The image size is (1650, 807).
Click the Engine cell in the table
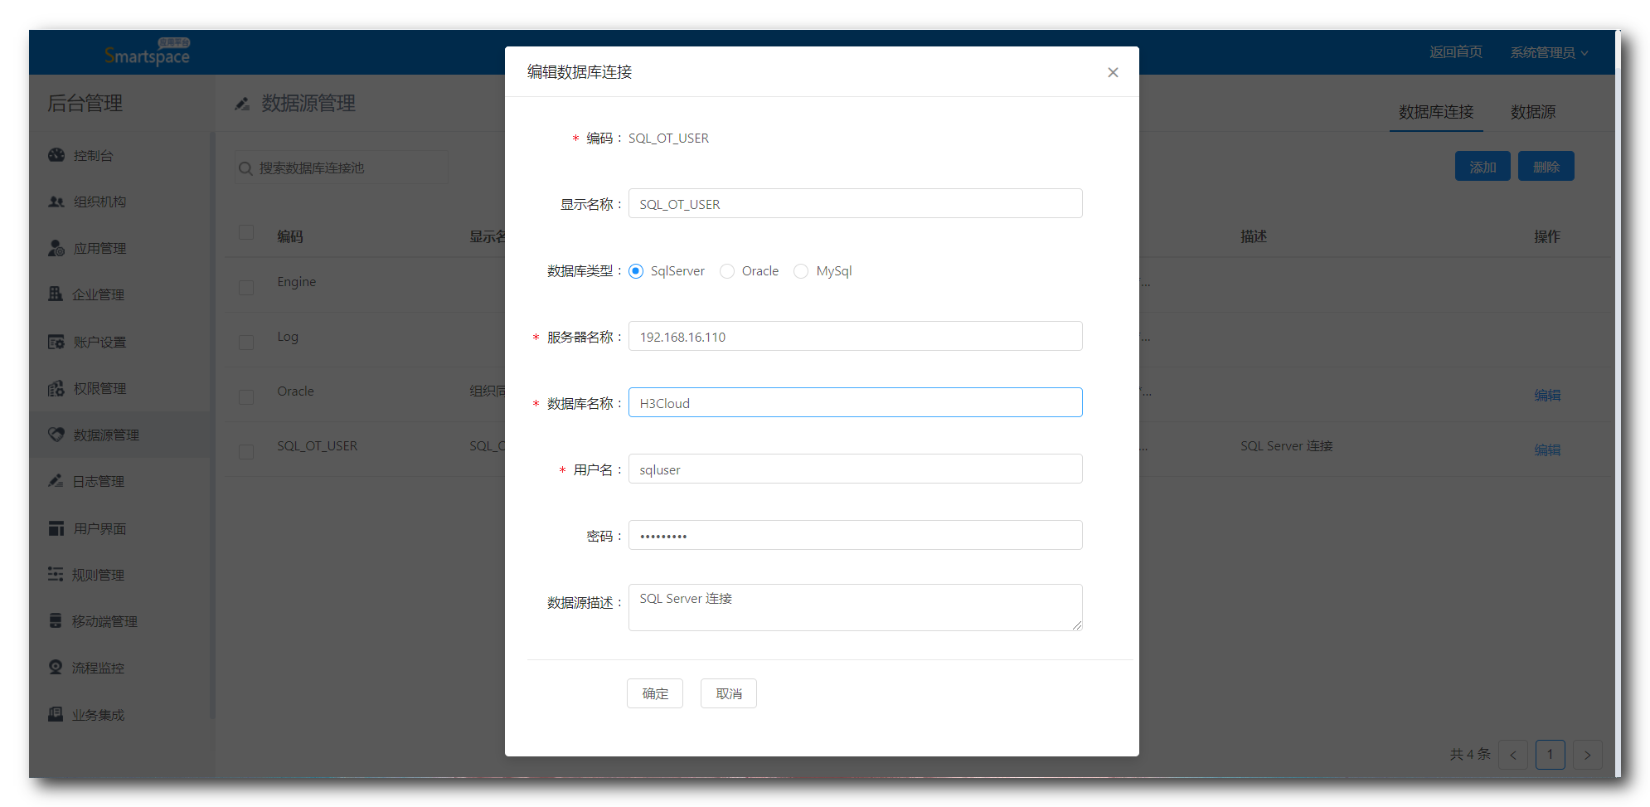click(x=297, y=282)
